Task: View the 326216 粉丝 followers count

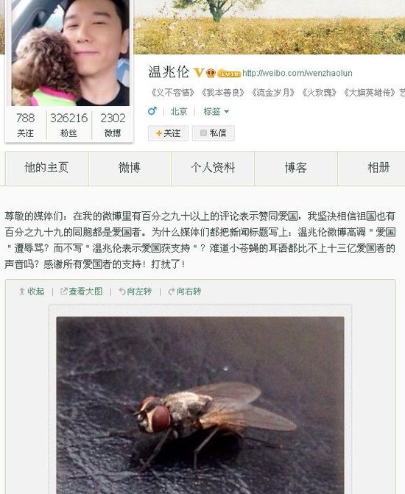Action: point(68,124)
